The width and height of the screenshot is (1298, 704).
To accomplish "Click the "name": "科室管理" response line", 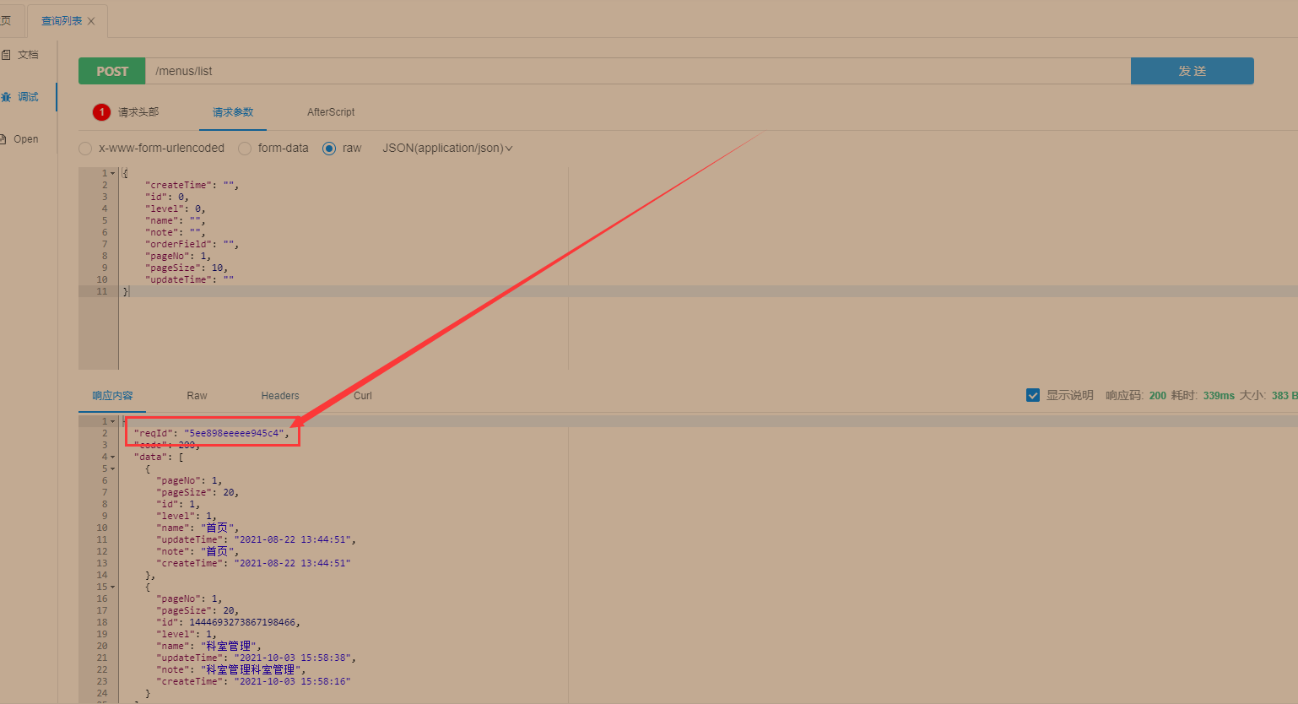I will pos(208,646).
